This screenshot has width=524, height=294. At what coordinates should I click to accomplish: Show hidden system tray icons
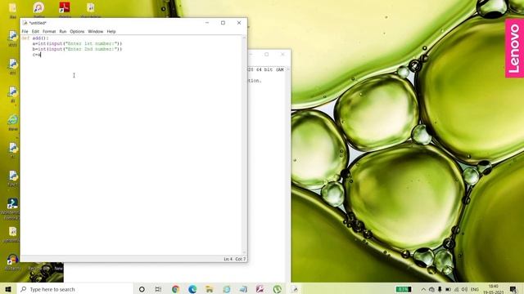(x=423, y=289)
